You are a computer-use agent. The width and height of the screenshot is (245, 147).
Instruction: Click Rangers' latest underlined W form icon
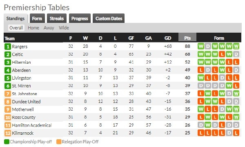pos(236,47)
